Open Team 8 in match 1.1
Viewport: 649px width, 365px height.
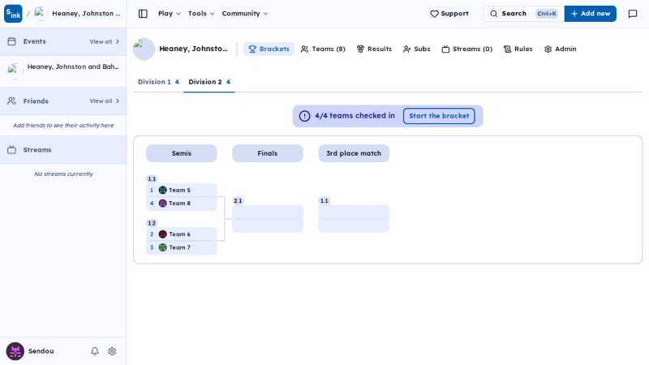click(x=181, y=204)
